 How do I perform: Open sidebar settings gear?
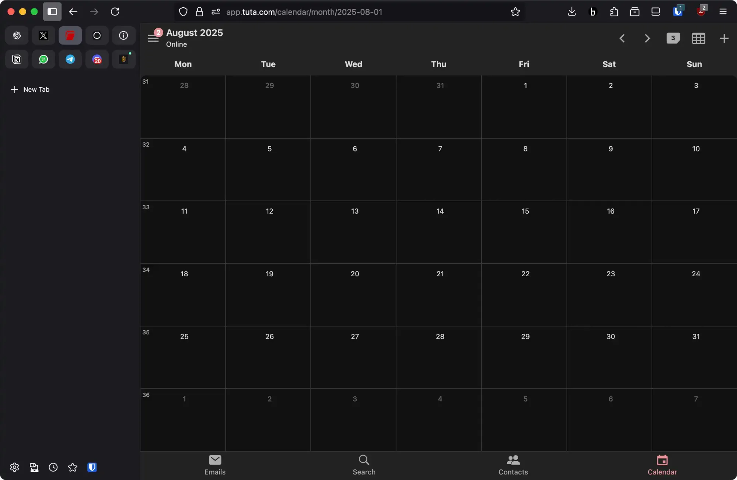coord(14,467)
